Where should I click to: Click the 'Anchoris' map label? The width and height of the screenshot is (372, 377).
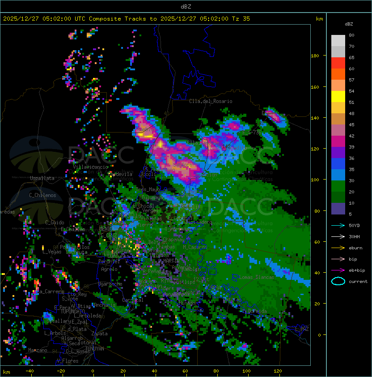click(105, 305)
